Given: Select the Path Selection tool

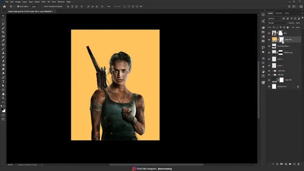Looking at the screenshot, I should tap(3, 85).
